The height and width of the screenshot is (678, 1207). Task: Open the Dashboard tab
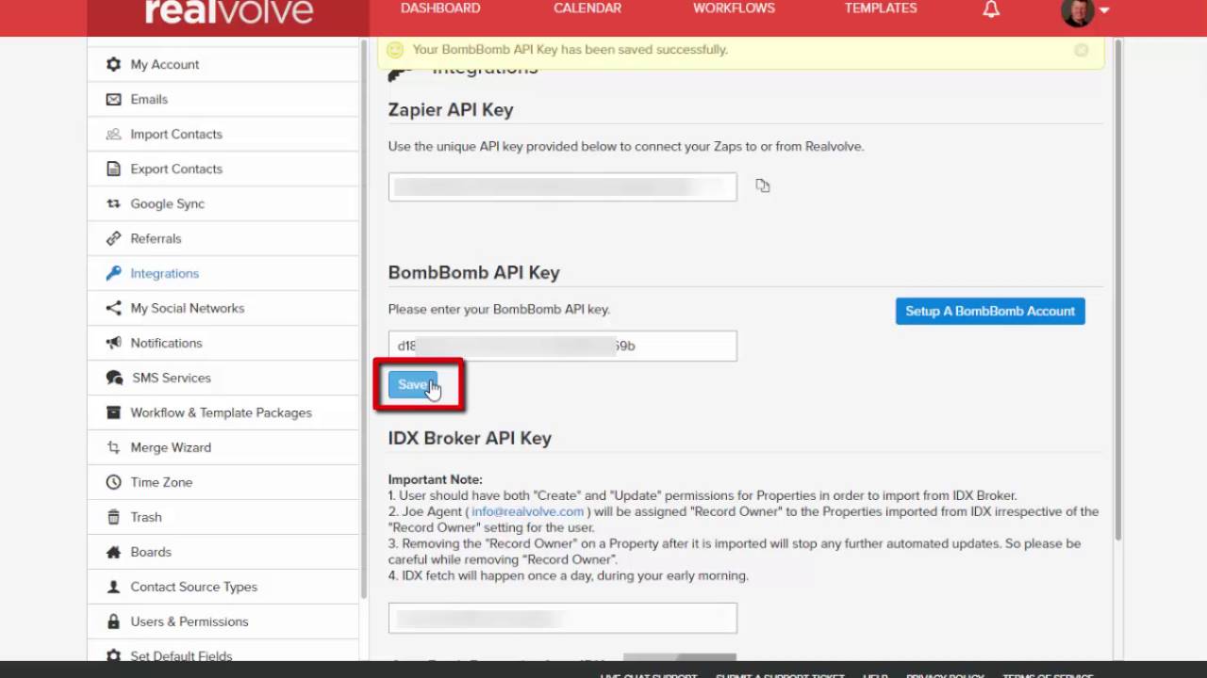coord(440,8)
